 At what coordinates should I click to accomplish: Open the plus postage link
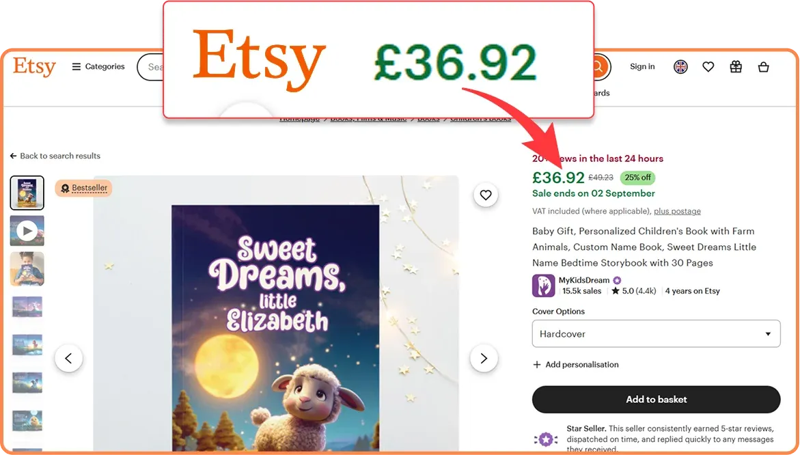(677, 211)
